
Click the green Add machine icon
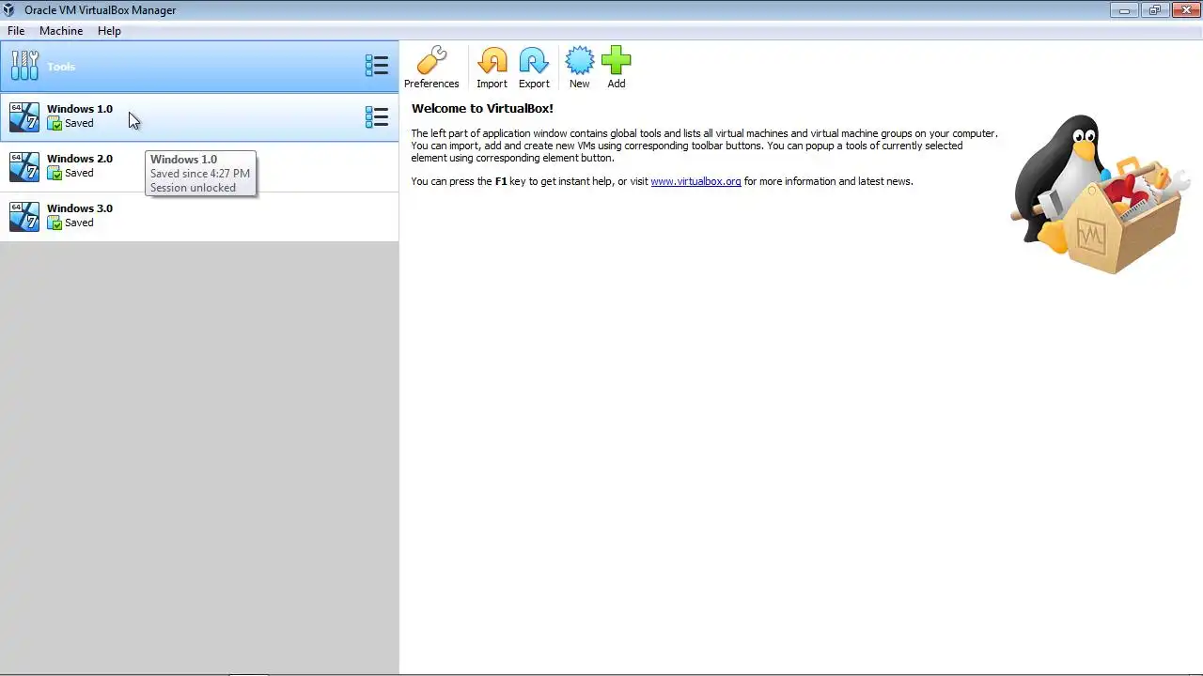pyautogui.click(x=617, y=61)
